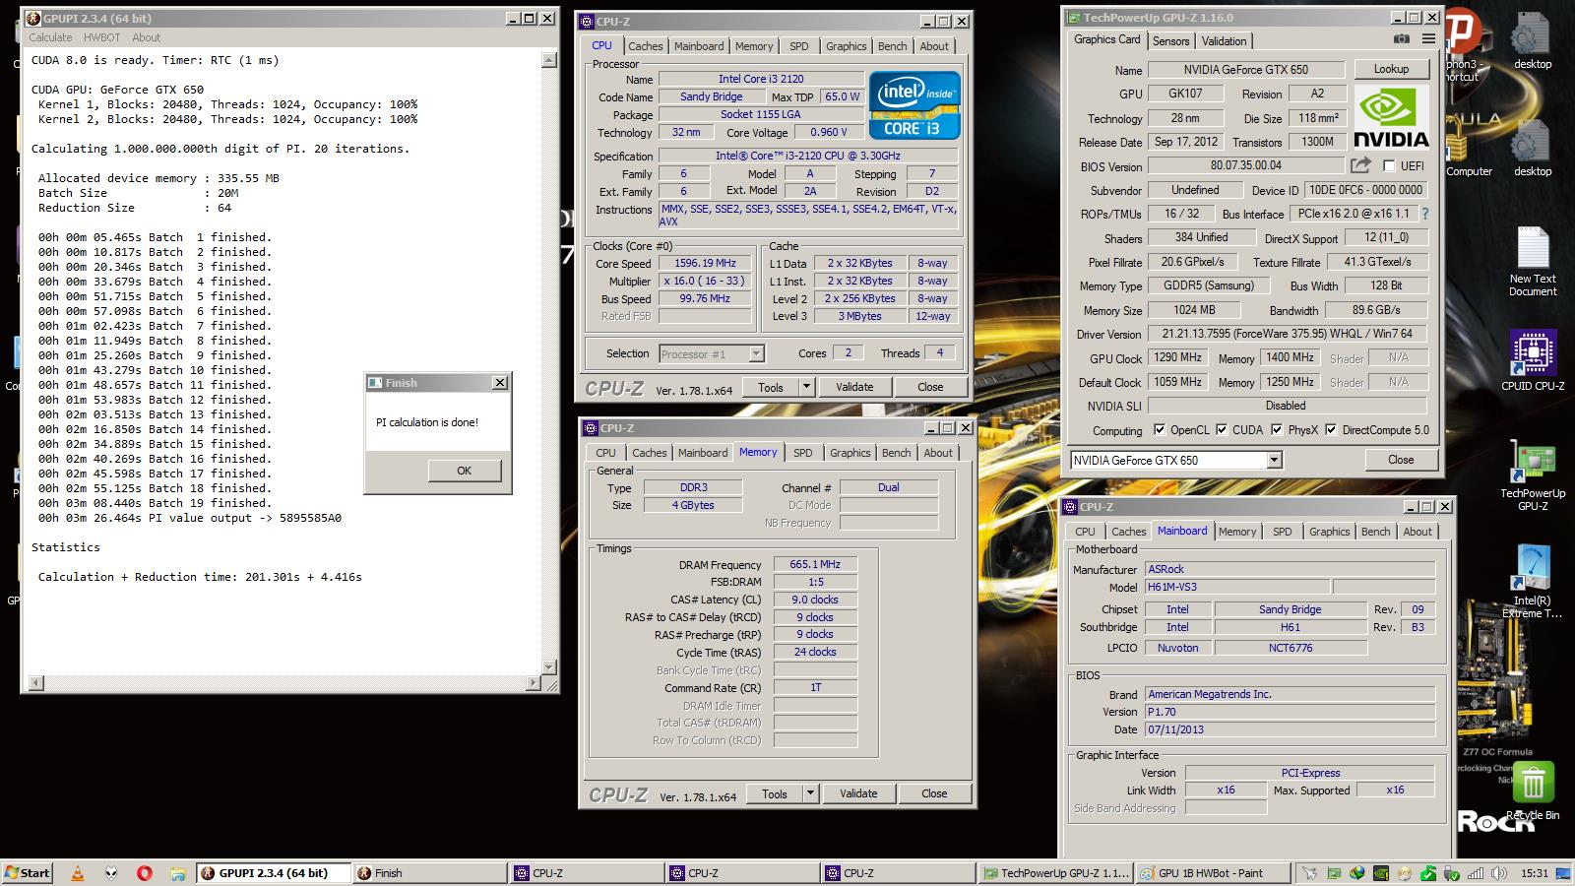Click the Intel Core i3 2120 name field
Screen dimensions: 1575x886
[x=761, y=79]
